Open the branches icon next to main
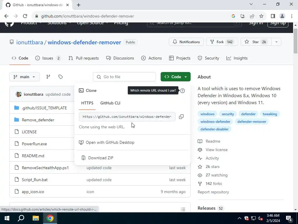The width and height of the screenshot is (298, 224). (x=48, y=77)
